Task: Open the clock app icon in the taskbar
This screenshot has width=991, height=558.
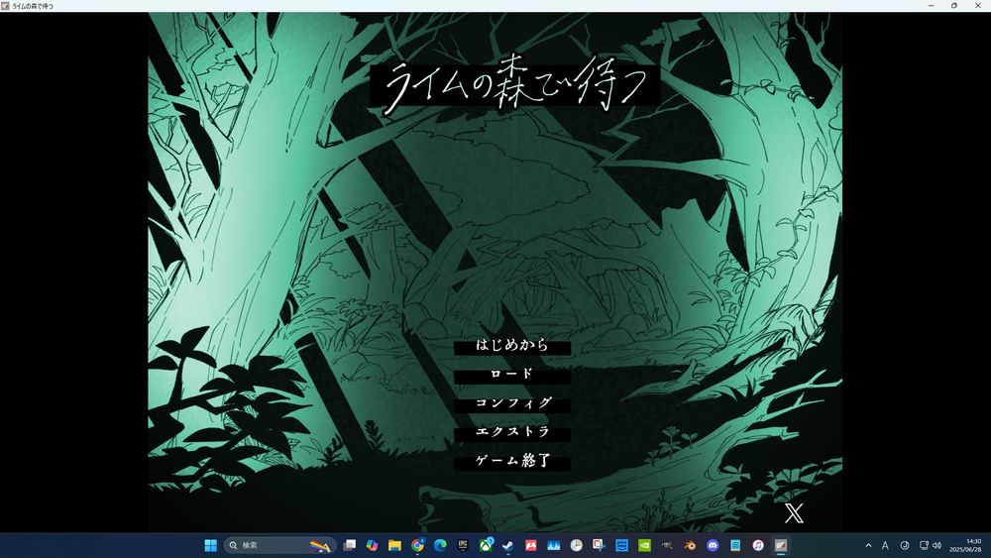Action: 576,545
